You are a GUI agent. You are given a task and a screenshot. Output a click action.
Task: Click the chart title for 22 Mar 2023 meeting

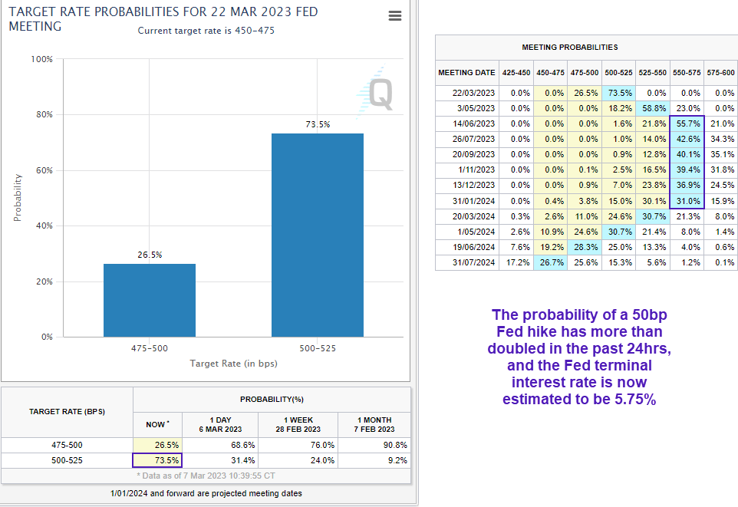[163, 19]
